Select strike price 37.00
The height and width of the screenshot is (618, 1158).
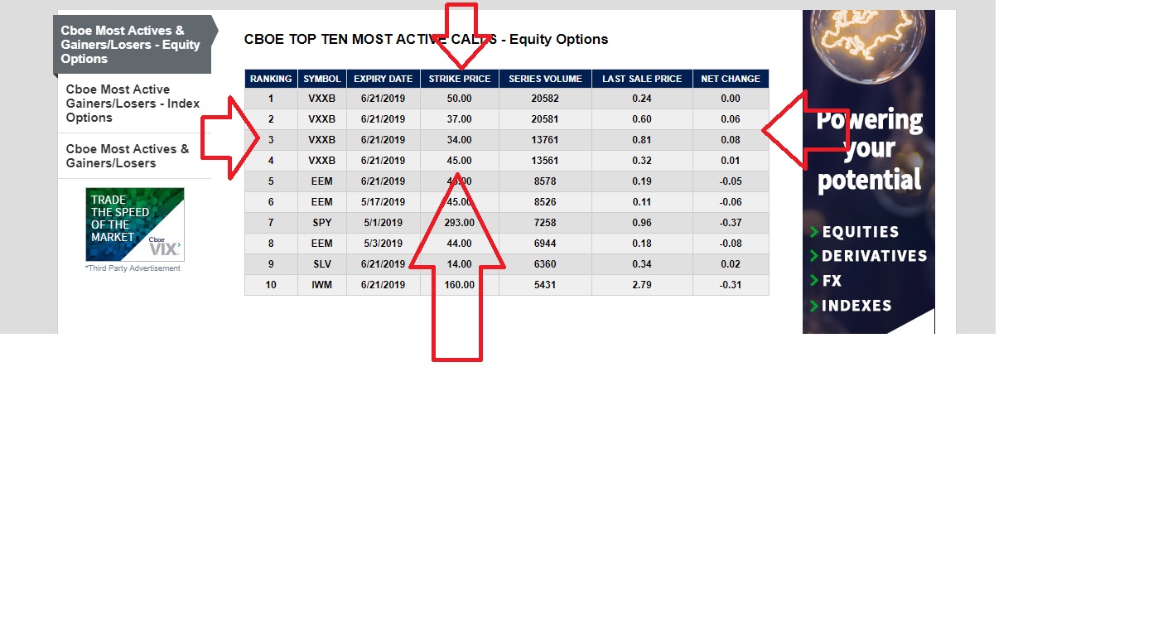[x=460, y=119]
